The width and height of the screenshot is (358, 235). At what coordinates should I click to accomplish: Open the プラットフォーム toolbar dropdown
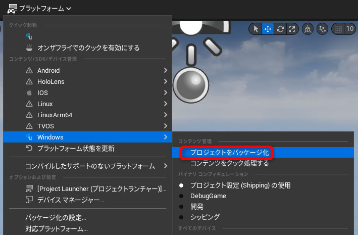[x=39, y=9]
